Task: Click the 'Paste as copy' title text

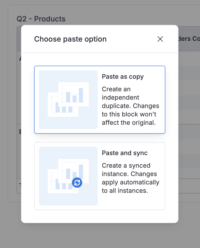Action: (x=123, y=77)
